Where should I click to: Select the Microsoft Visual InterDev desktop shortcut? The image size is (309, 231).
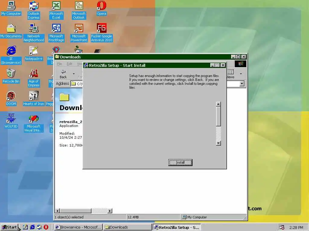33,123
